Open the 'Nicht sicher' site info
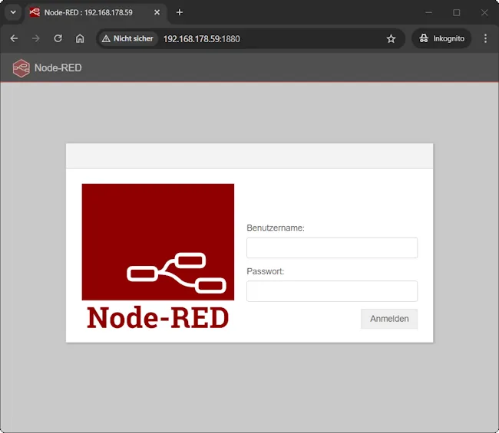Screen dimensions: 499x433 127,38
